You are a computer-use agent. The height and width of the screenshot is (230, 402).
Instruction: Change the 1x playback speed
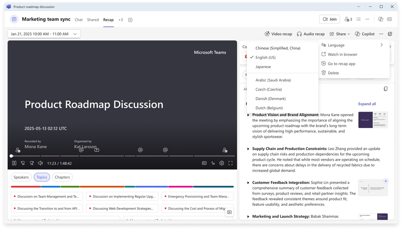coord(213,163)
